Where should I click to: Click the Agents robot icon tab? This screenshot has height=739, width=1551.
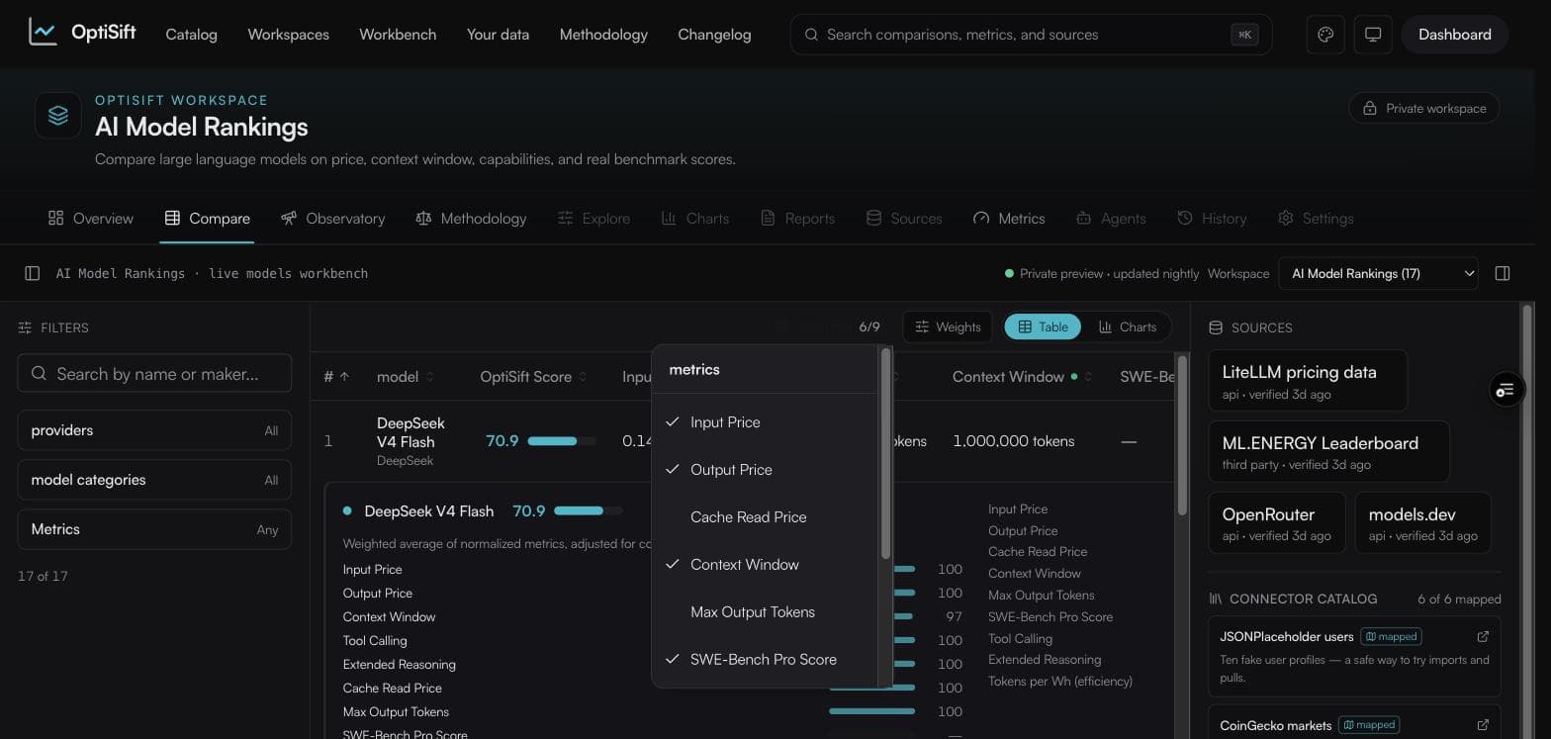coord(1083,218)
